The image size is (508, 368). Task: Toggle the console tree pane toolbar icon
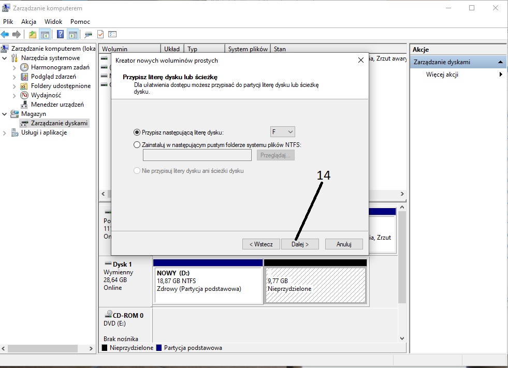click(x=45, y=34)
